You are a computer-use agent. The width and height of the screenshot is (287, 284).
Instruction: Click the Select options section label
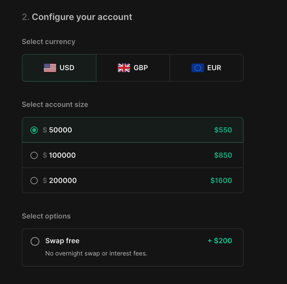(46, 216)
